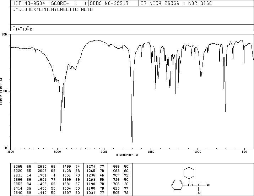Click the 50 transmittance axis label
This screenshot has width=254, height=196.
(5, 91)
